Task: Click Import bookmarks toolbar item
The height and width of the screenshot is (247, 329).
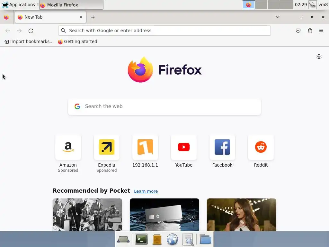Action: coord(29,41)
